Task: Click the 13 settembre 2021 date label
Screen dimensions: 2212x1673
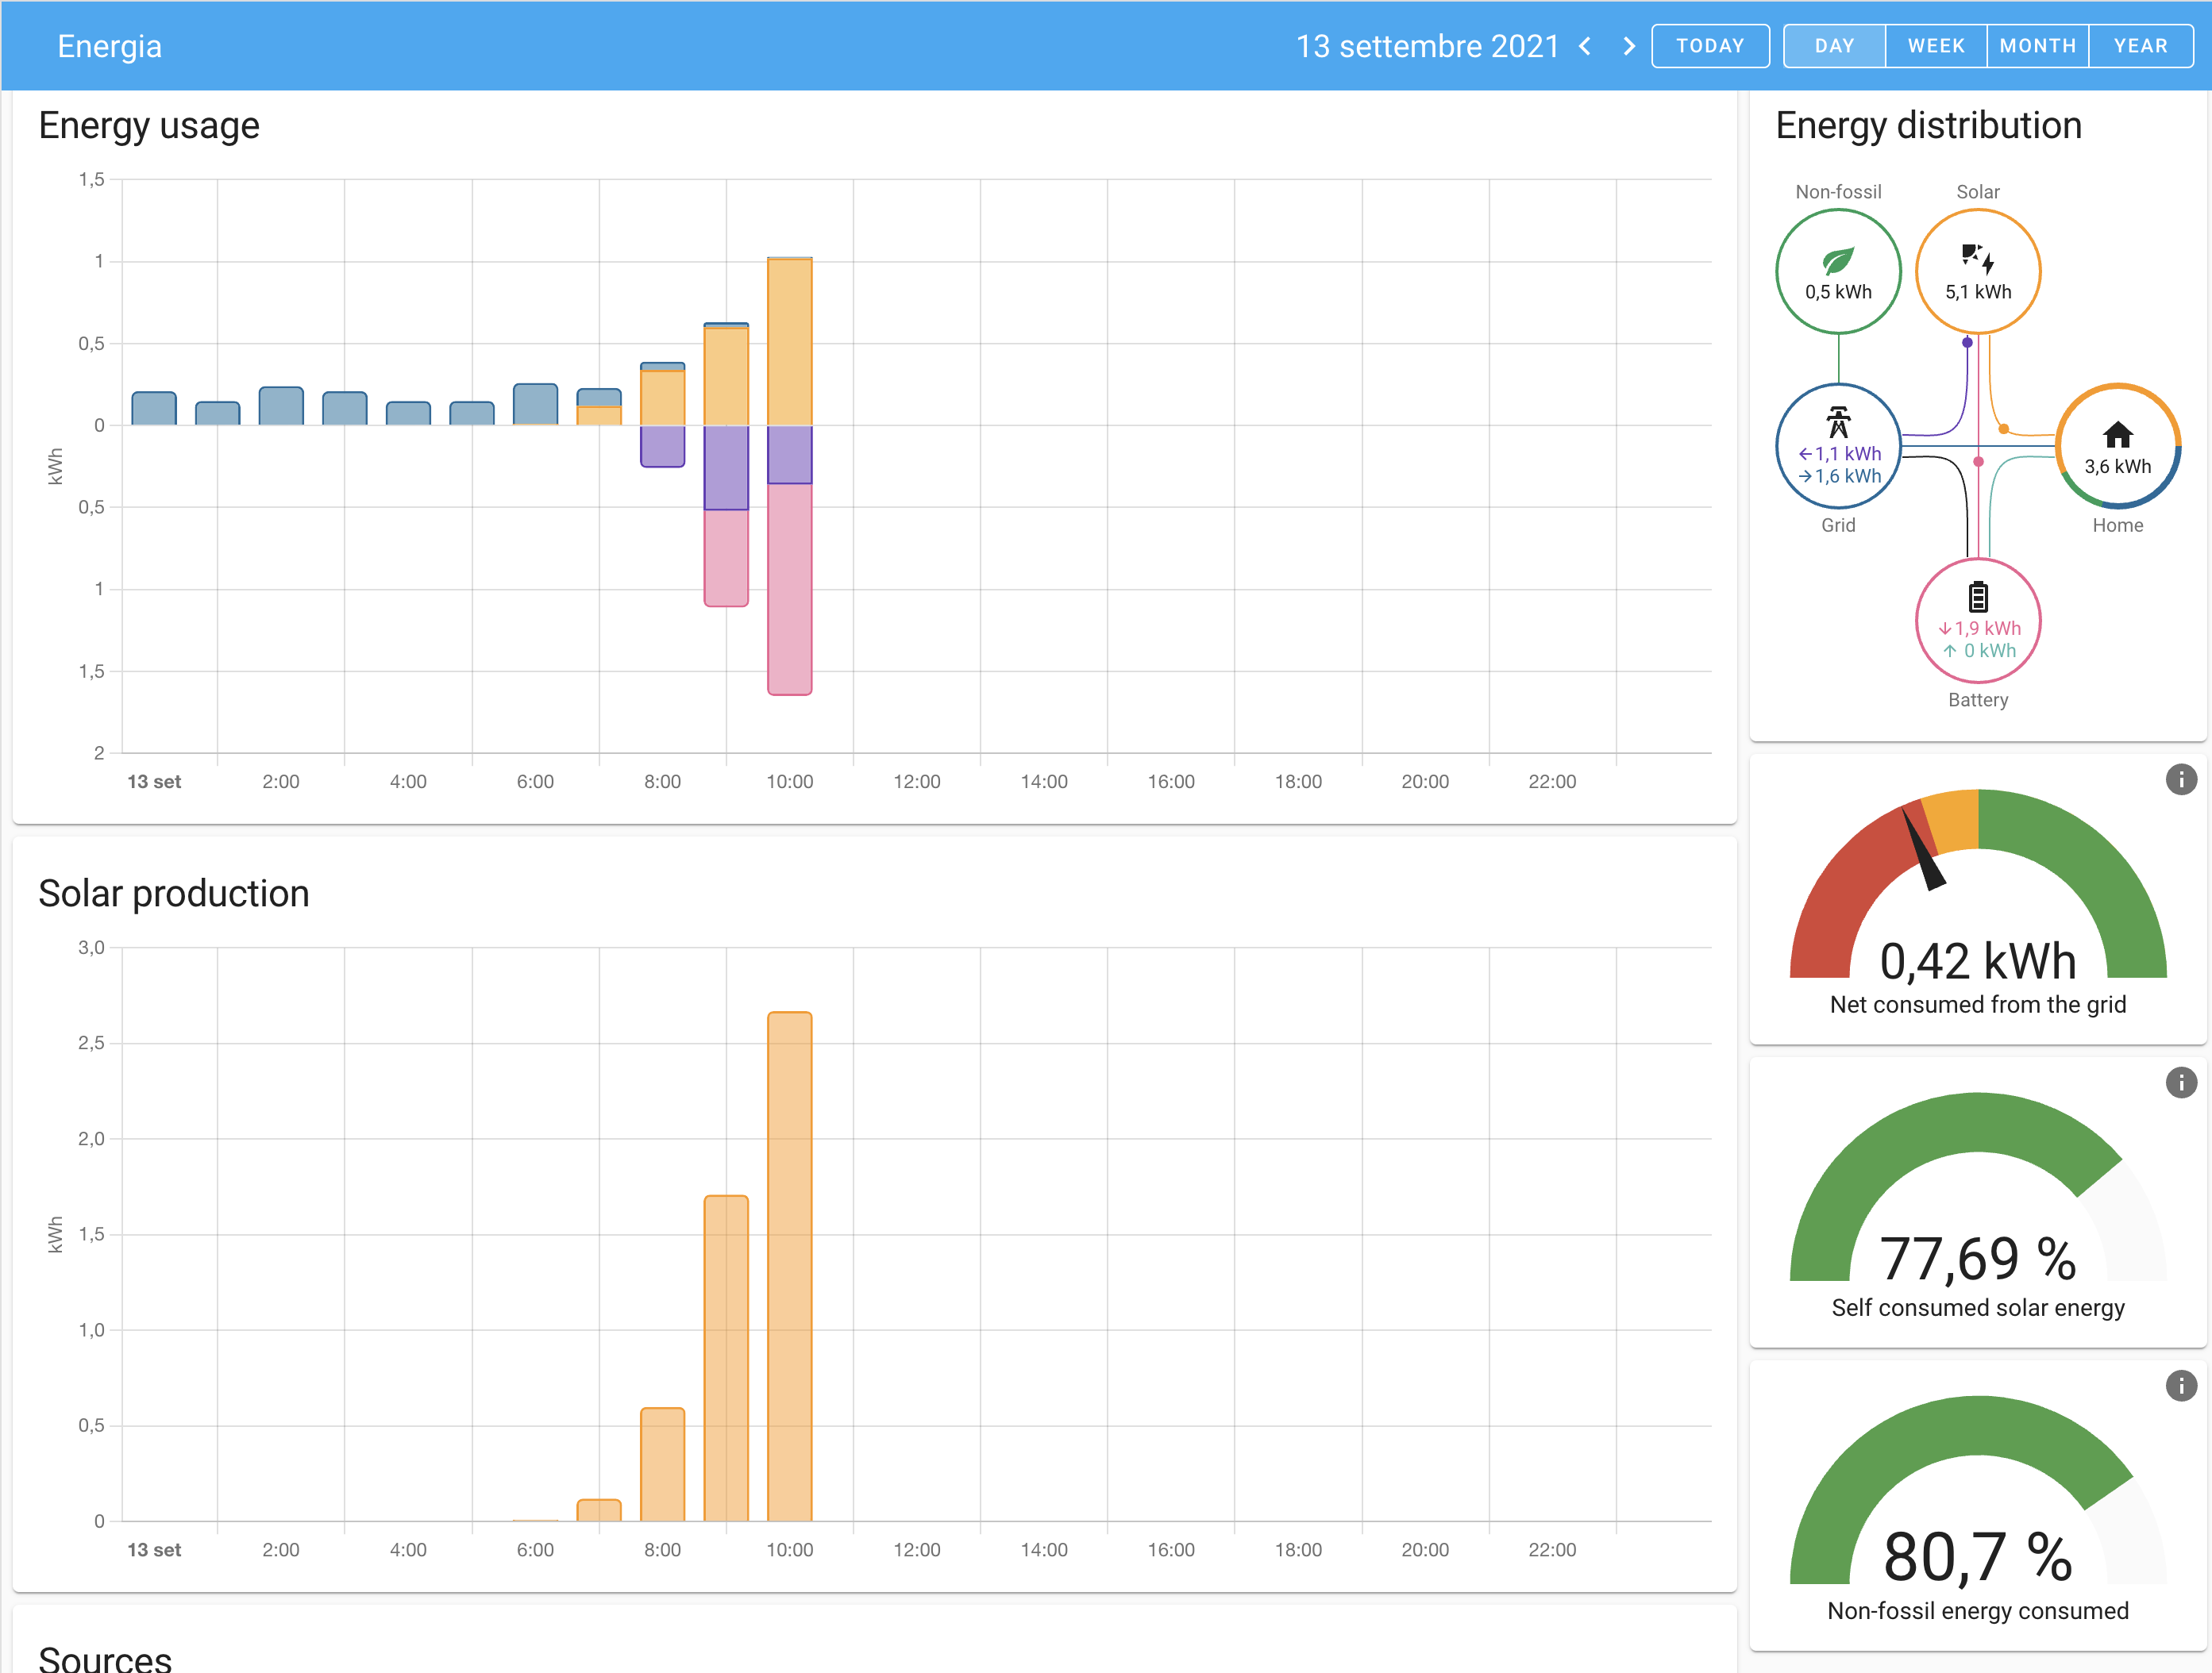Action: pos(1427,46)
